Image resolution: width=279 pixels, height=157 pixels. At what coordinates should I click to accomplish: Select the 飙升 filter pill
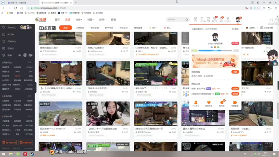tap(153, 28)
